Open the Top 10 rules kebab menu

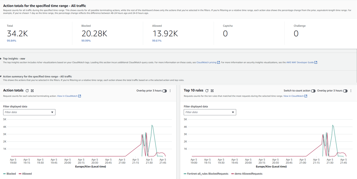(351, 91)
